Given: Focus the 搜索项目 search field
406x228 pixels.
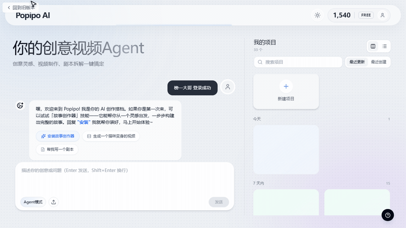Looking at the screenshot, I should pos(298,62).
